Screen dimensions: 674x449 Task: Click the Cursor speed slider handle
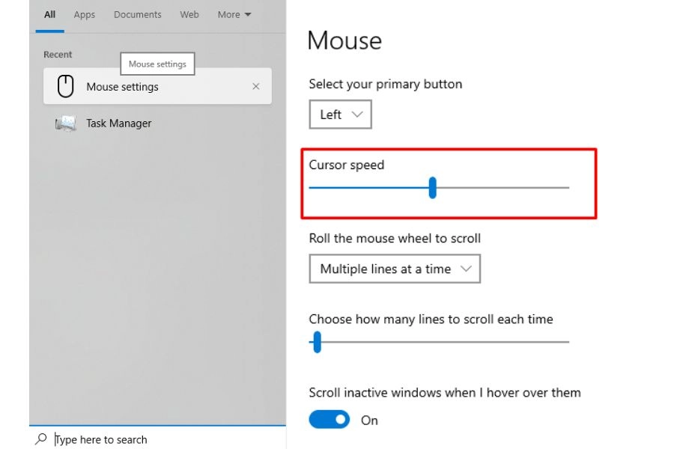click(x=432, y=188)
